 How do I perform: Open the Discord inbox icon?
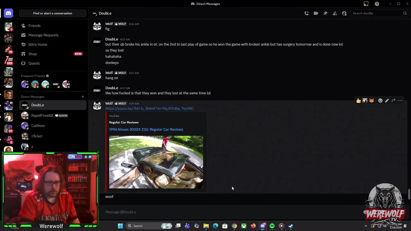366,4
